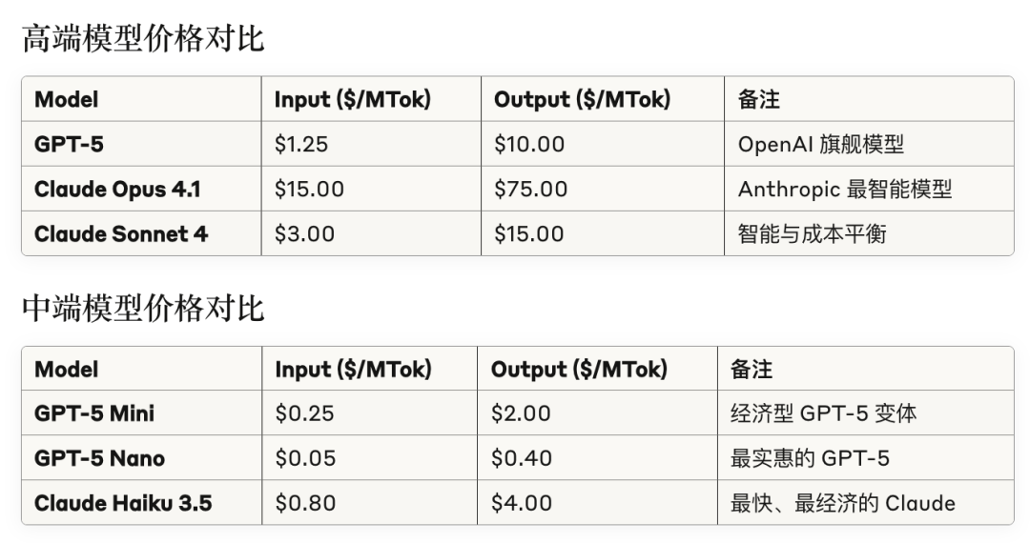Click the $0.05 input price cell
1030x543 pixels.
tap(305, 458)
